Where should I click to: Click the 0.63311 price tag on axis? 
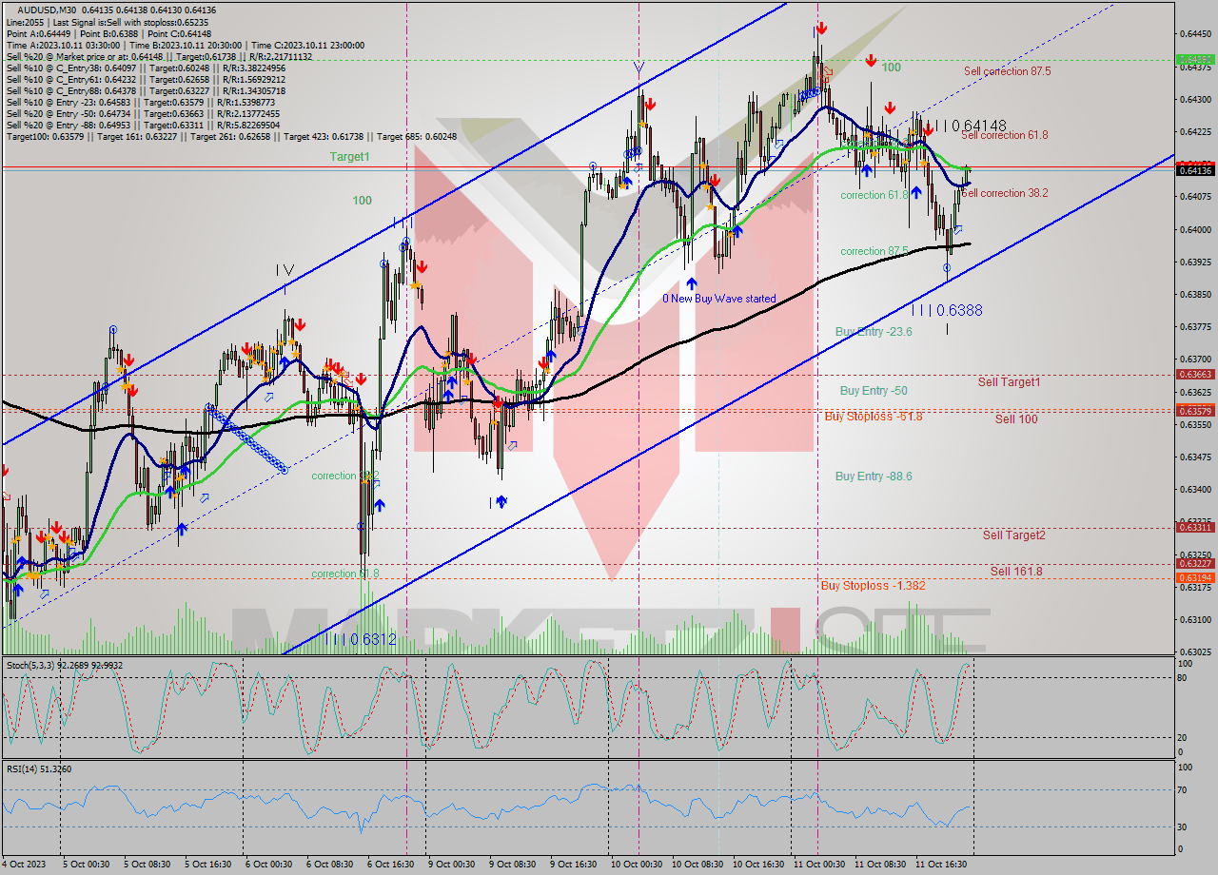(1195, 527)
